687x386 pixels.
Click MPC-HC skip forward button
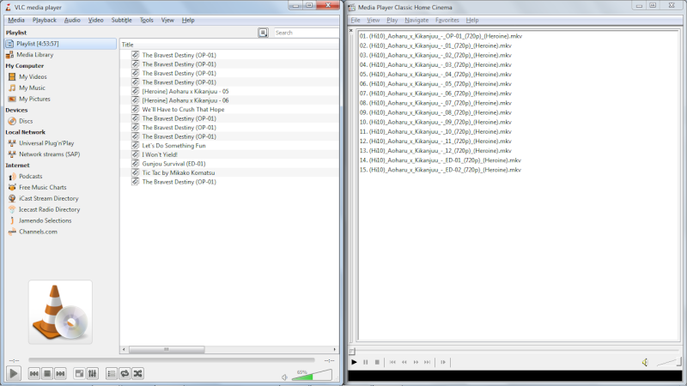tap(427, 362)
